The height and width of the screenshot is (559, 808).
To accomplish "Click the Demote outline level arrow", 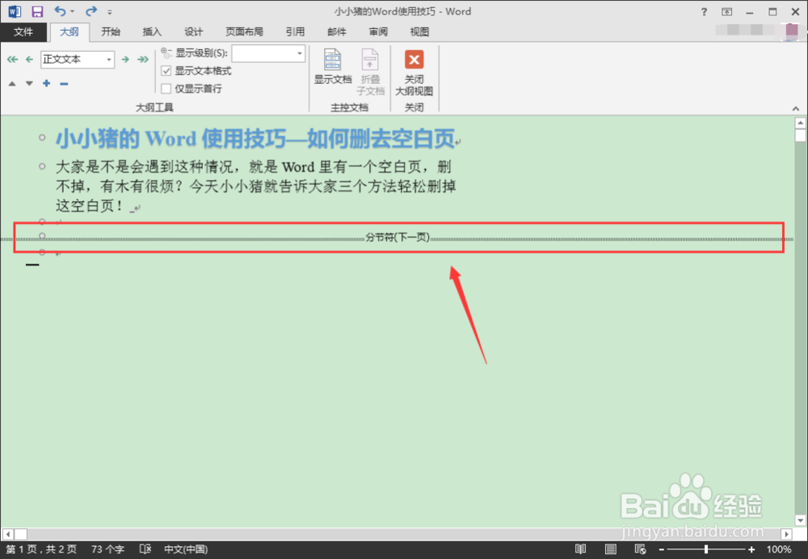I will pyautogui.click(x=125, y=59).
